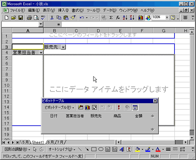Click the AutoSum sigma icon

[x=111, y=18]
